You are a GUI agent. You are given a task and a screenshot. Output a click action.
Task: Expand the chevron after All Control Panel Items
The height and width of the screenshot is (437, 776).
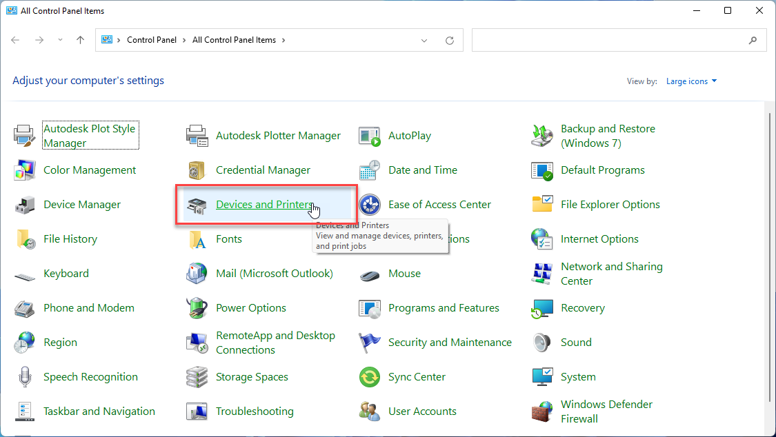pos(283,40)
